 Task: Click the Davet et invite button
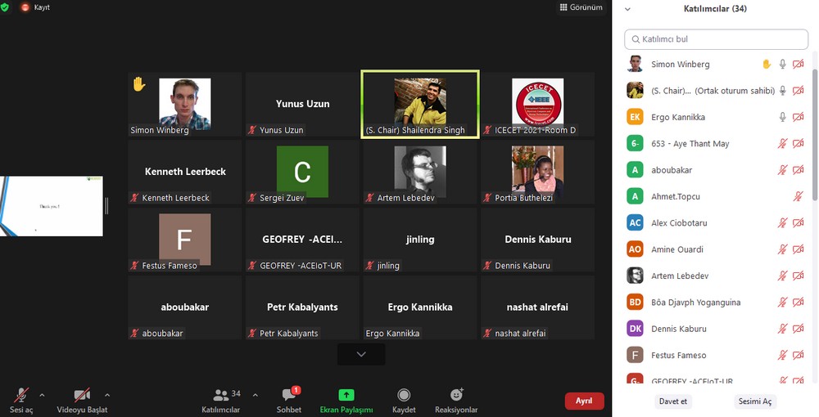click(x=672, y=401)
